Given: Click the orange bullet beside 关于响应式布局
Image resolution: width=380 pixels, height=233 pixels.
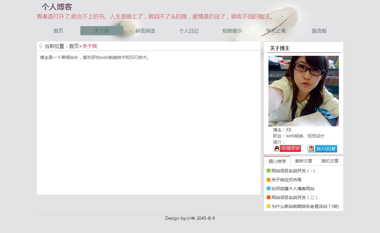Looking at the screenshot, I should pos(269,180).
